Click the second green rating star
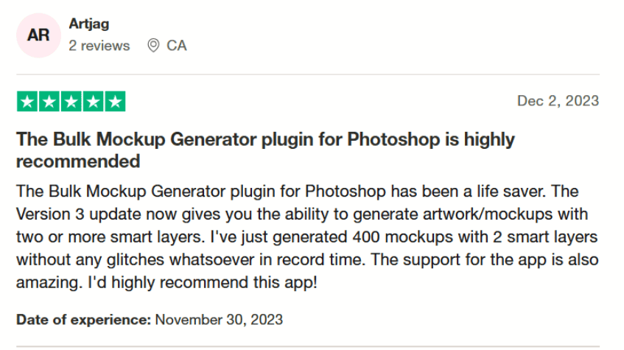This screenshot has height=350, width=624. [x=49, y=102]
